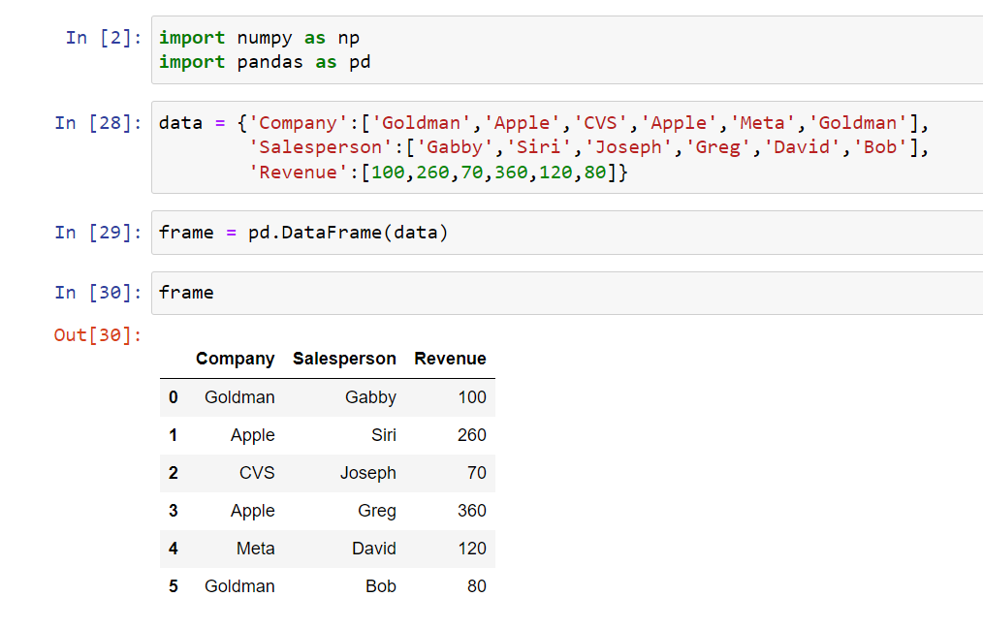
Task: Click the David cell in the table
Action: 373,549
